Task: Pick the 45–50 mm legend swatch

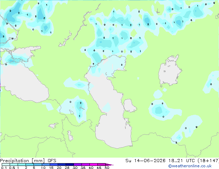Action: pyautogui.click(x=102, y=165)
